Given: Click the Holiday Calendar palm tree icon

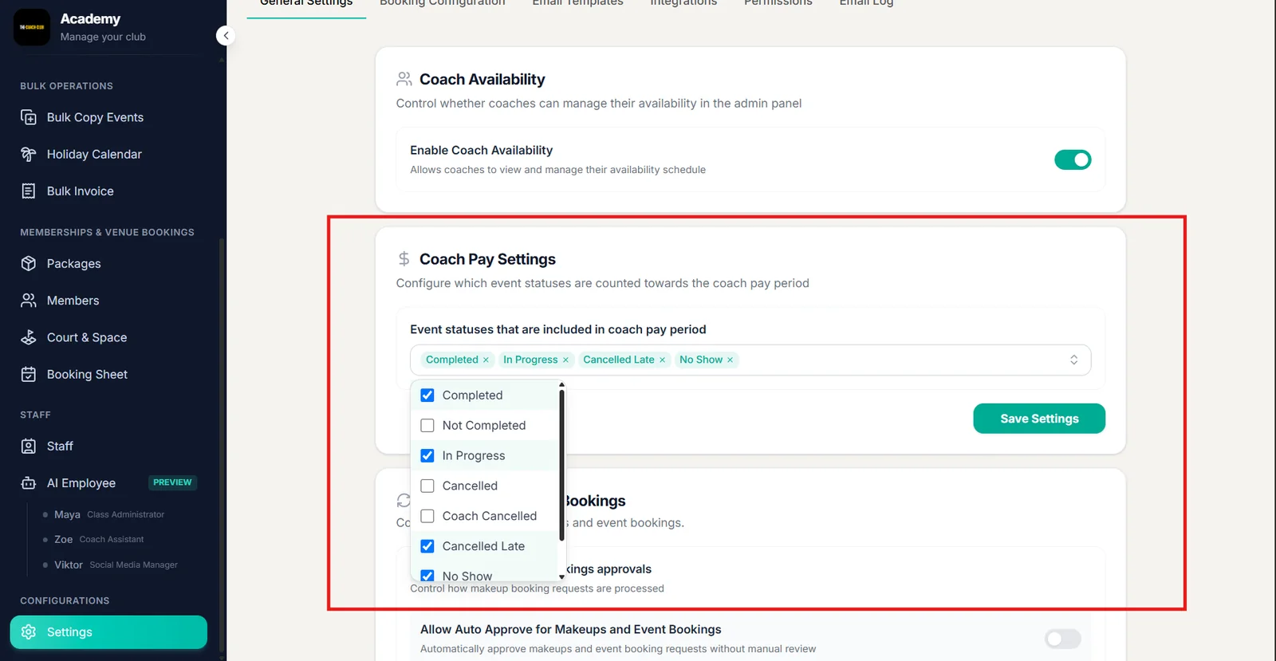Looking at the screenshot, I should (29, 154).
